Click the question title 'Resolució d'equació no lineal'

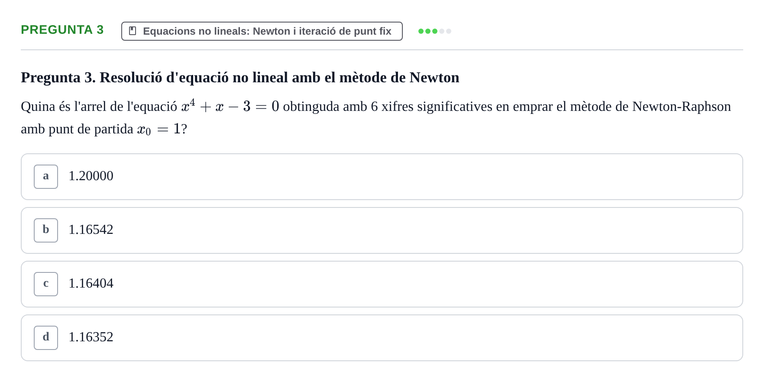pyautogui.click(x=240, y=78)
